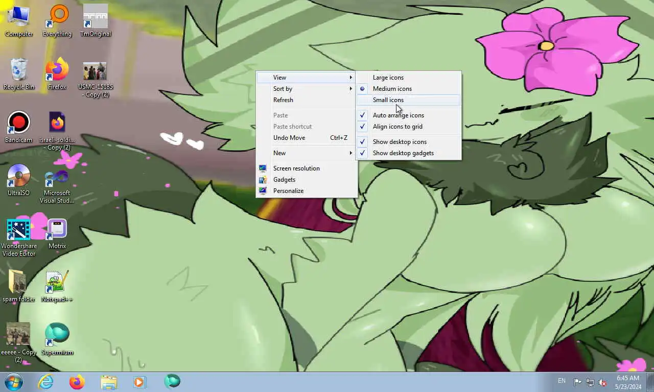Screen dimensions: 654x392
Task: Click the Show desktop button
Action: [650, 382]
